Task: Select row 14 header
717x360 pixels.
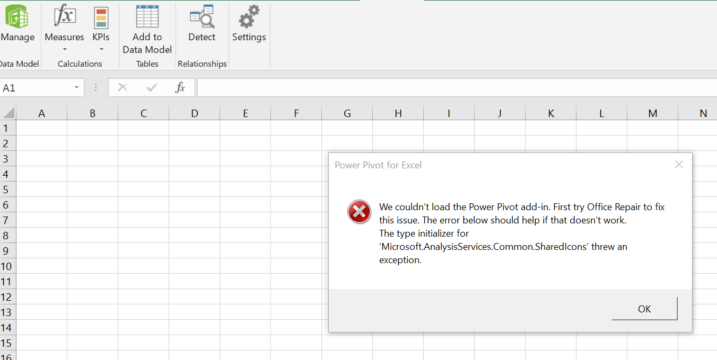Action: click(x=7, y=328)
